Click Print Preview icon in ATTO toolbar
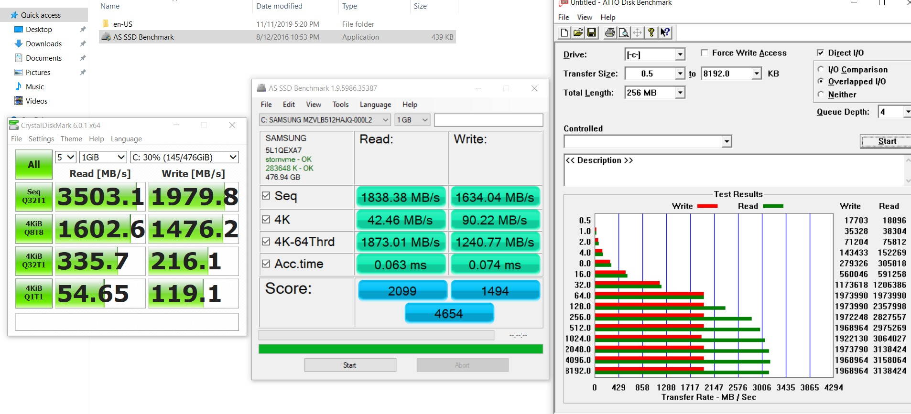The height and width of the screenshot is (414, 911). (x=623, y=32)
